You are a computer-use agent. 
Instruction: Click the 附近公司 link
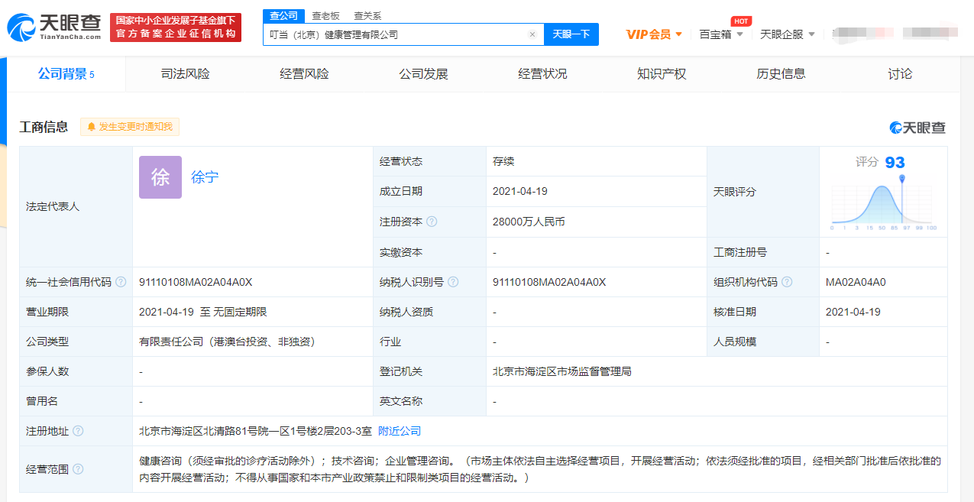pos(400,431)
